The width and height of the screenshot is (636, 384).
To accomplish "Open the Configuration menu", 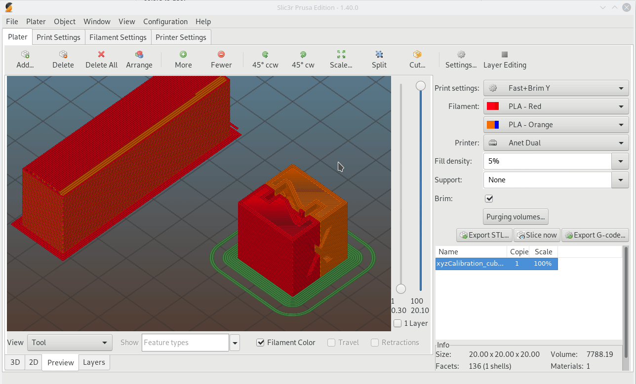I will (x=165, y=21).
